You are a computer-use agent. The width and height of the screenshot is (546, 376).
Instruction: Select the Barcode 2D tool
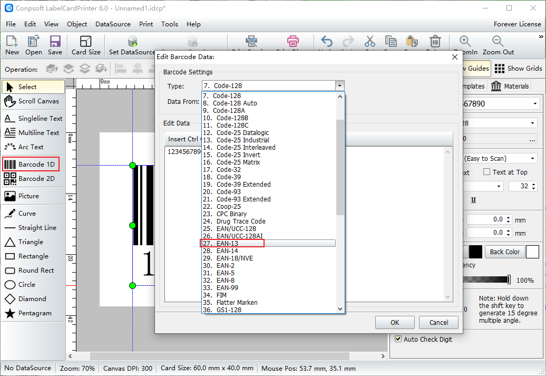(33, 178)
